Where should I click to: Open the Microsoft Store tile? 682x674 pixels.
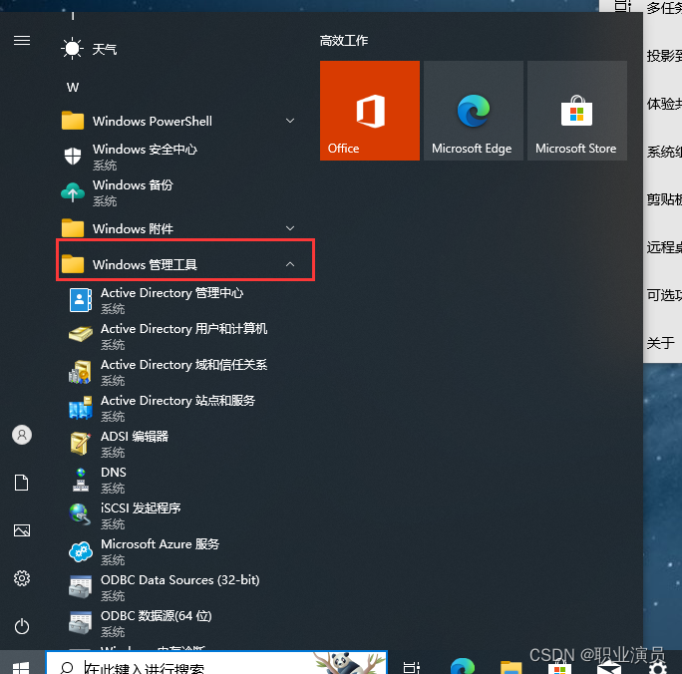577,111
